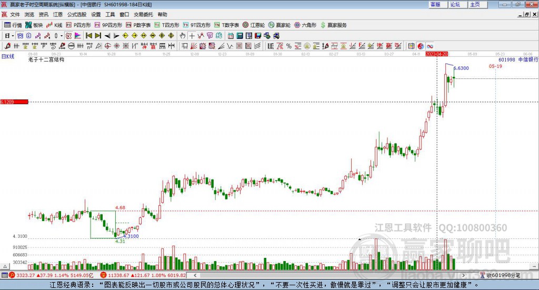This screenshot has width=539, height=290.
Task: Click the Gann fan lines icon
Action: pos(194,46)
